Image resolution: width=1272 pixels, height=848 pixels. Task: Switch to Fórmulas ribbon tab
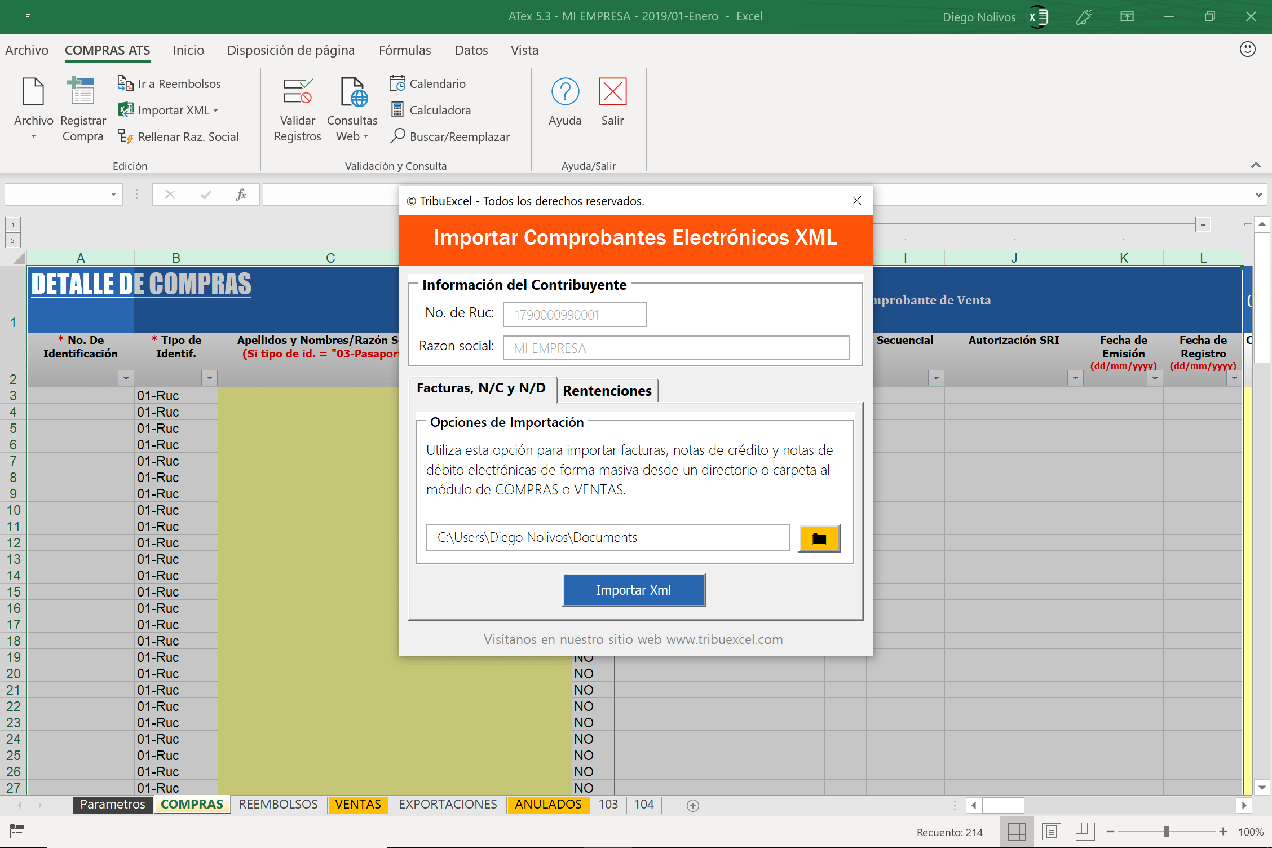click(405, 50)
